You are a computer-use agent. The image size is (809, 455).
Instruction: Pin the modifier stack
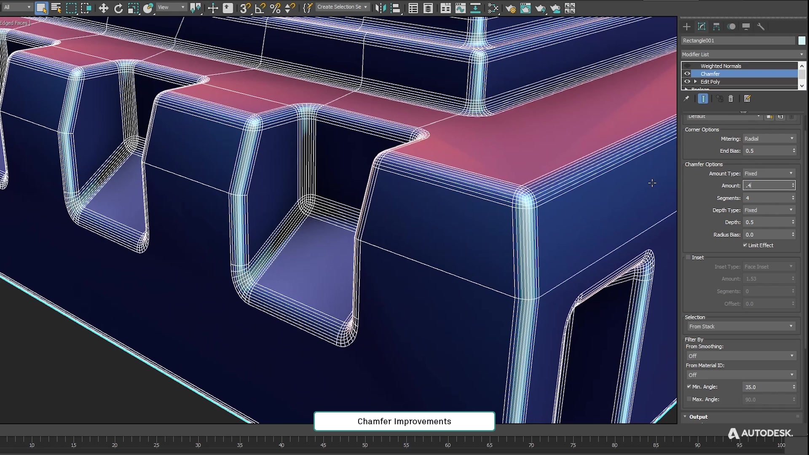pyautogui.click(x=687, y=99)
